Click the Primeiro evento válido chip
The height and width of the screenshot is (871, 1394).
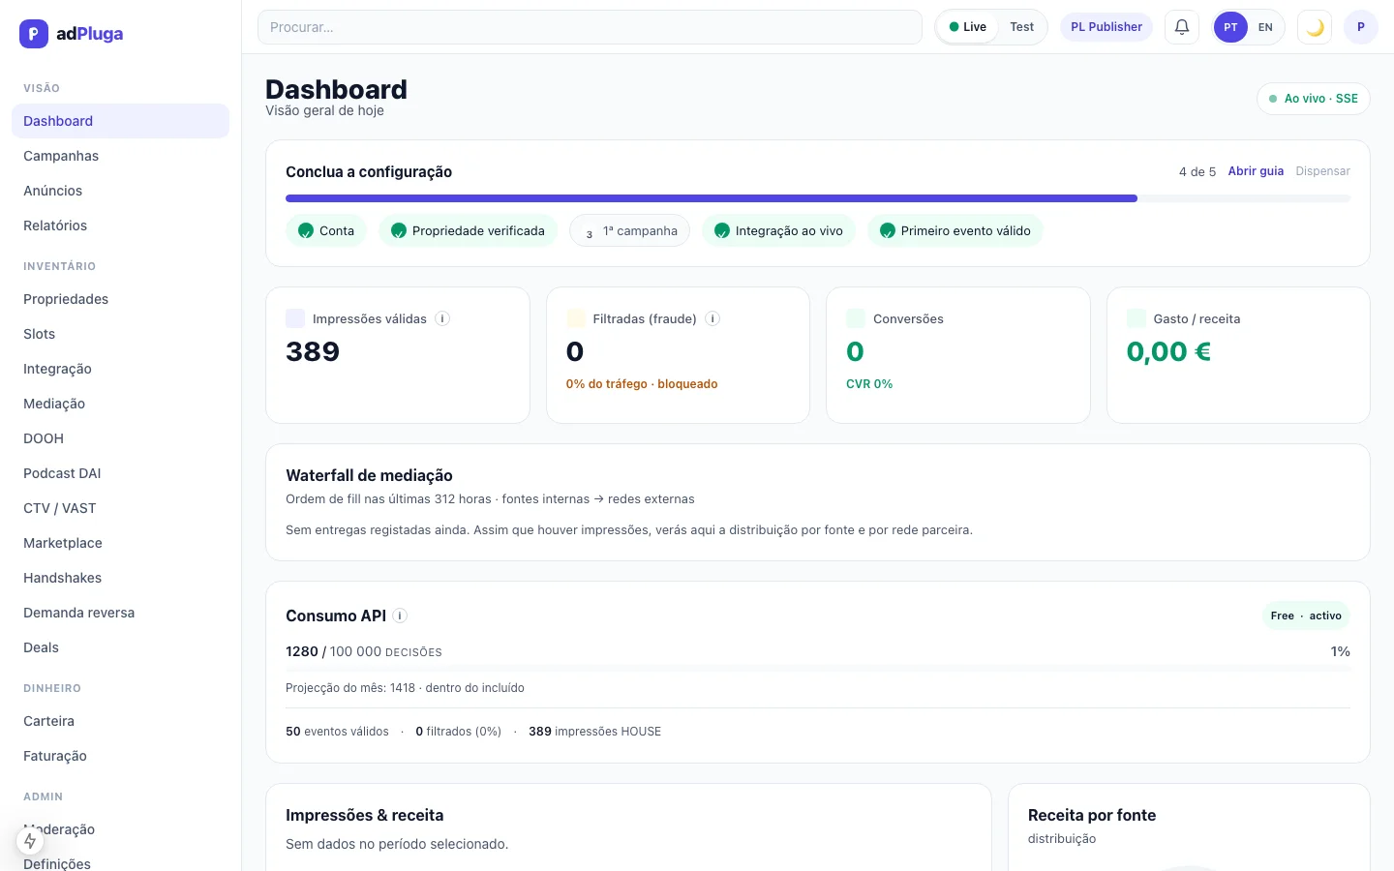(955, 230)
